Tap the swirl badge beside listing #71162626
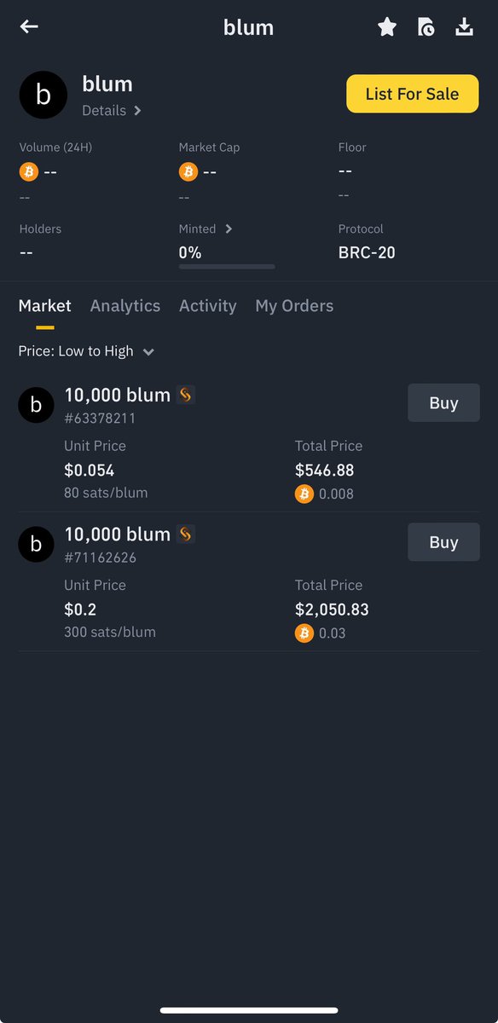Viewport: 498px width, 1023px height. point(186,535)
